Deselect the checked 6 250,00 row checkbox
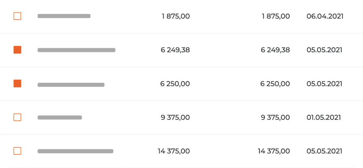 pos(17,84)
